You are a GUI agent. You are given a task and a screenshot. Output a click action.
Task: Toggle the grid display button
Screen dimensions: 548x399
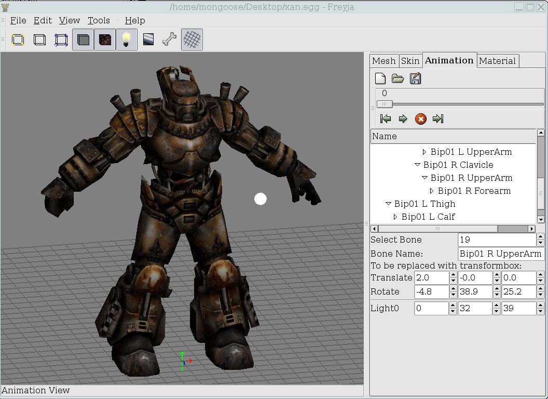click(192, 39)
